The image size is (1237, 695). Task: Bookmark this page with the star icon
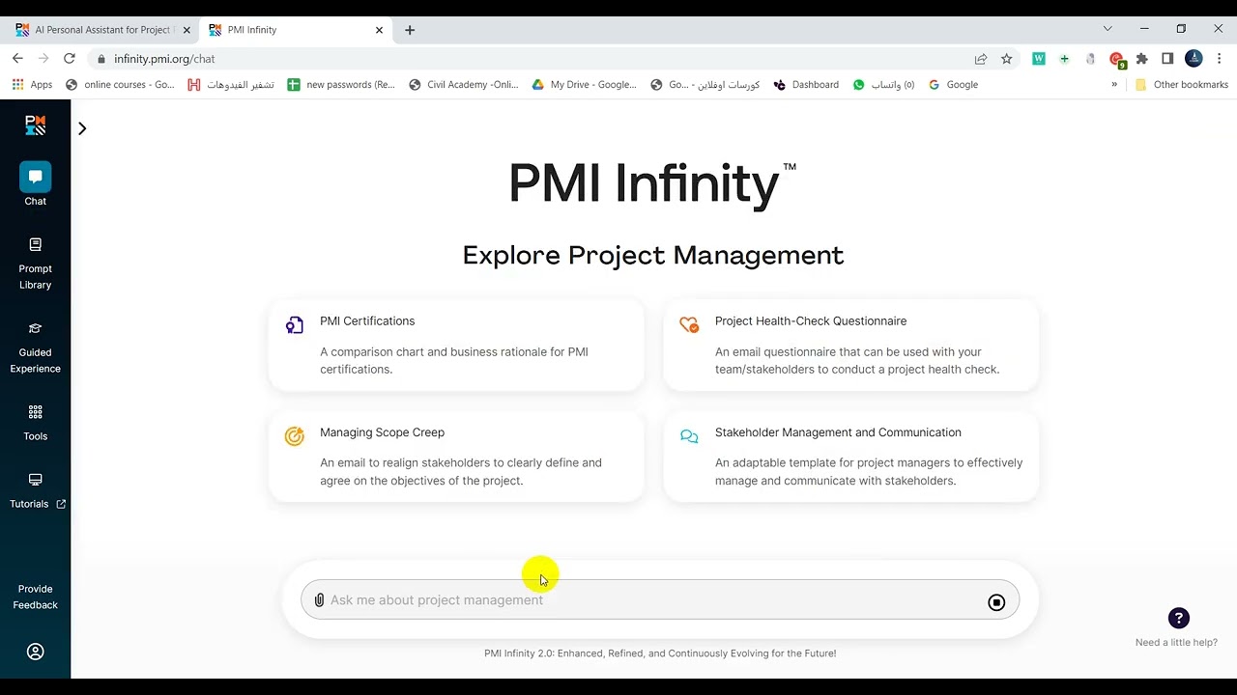(x=1006, y=59)
